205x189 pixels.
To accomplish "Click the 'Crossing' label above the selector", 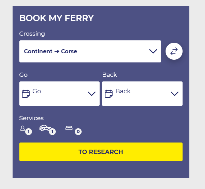I will [32, 34].
